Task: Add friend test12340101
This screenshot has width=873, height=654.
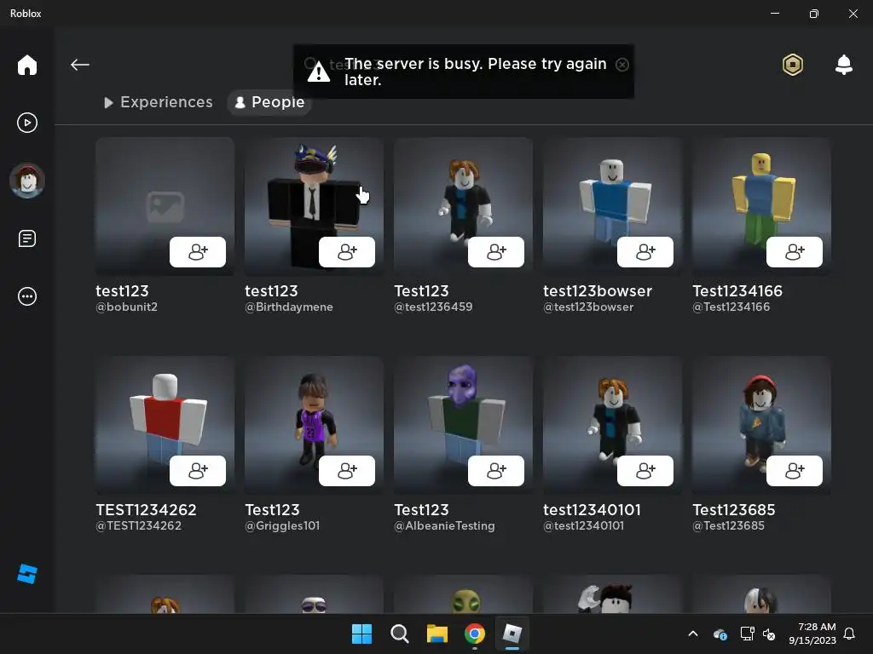Action: tap(645, 471)
